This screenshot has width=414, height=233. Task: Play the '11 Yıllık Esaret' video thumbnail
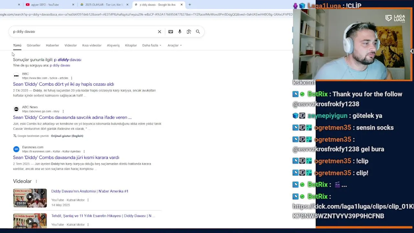pos(30,221)
